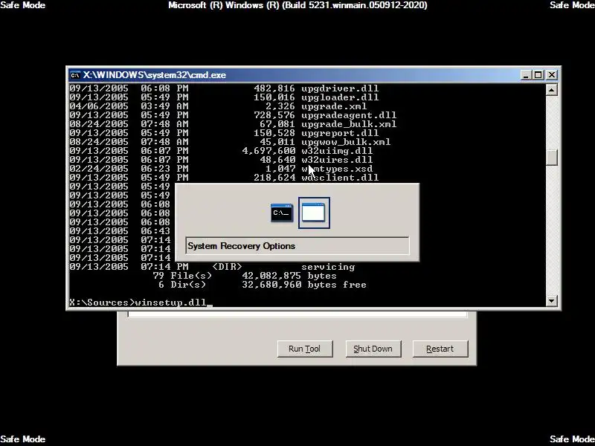The image size is (595, 446).
Task: Minimize the cmd.exe window
Action: 526,75
